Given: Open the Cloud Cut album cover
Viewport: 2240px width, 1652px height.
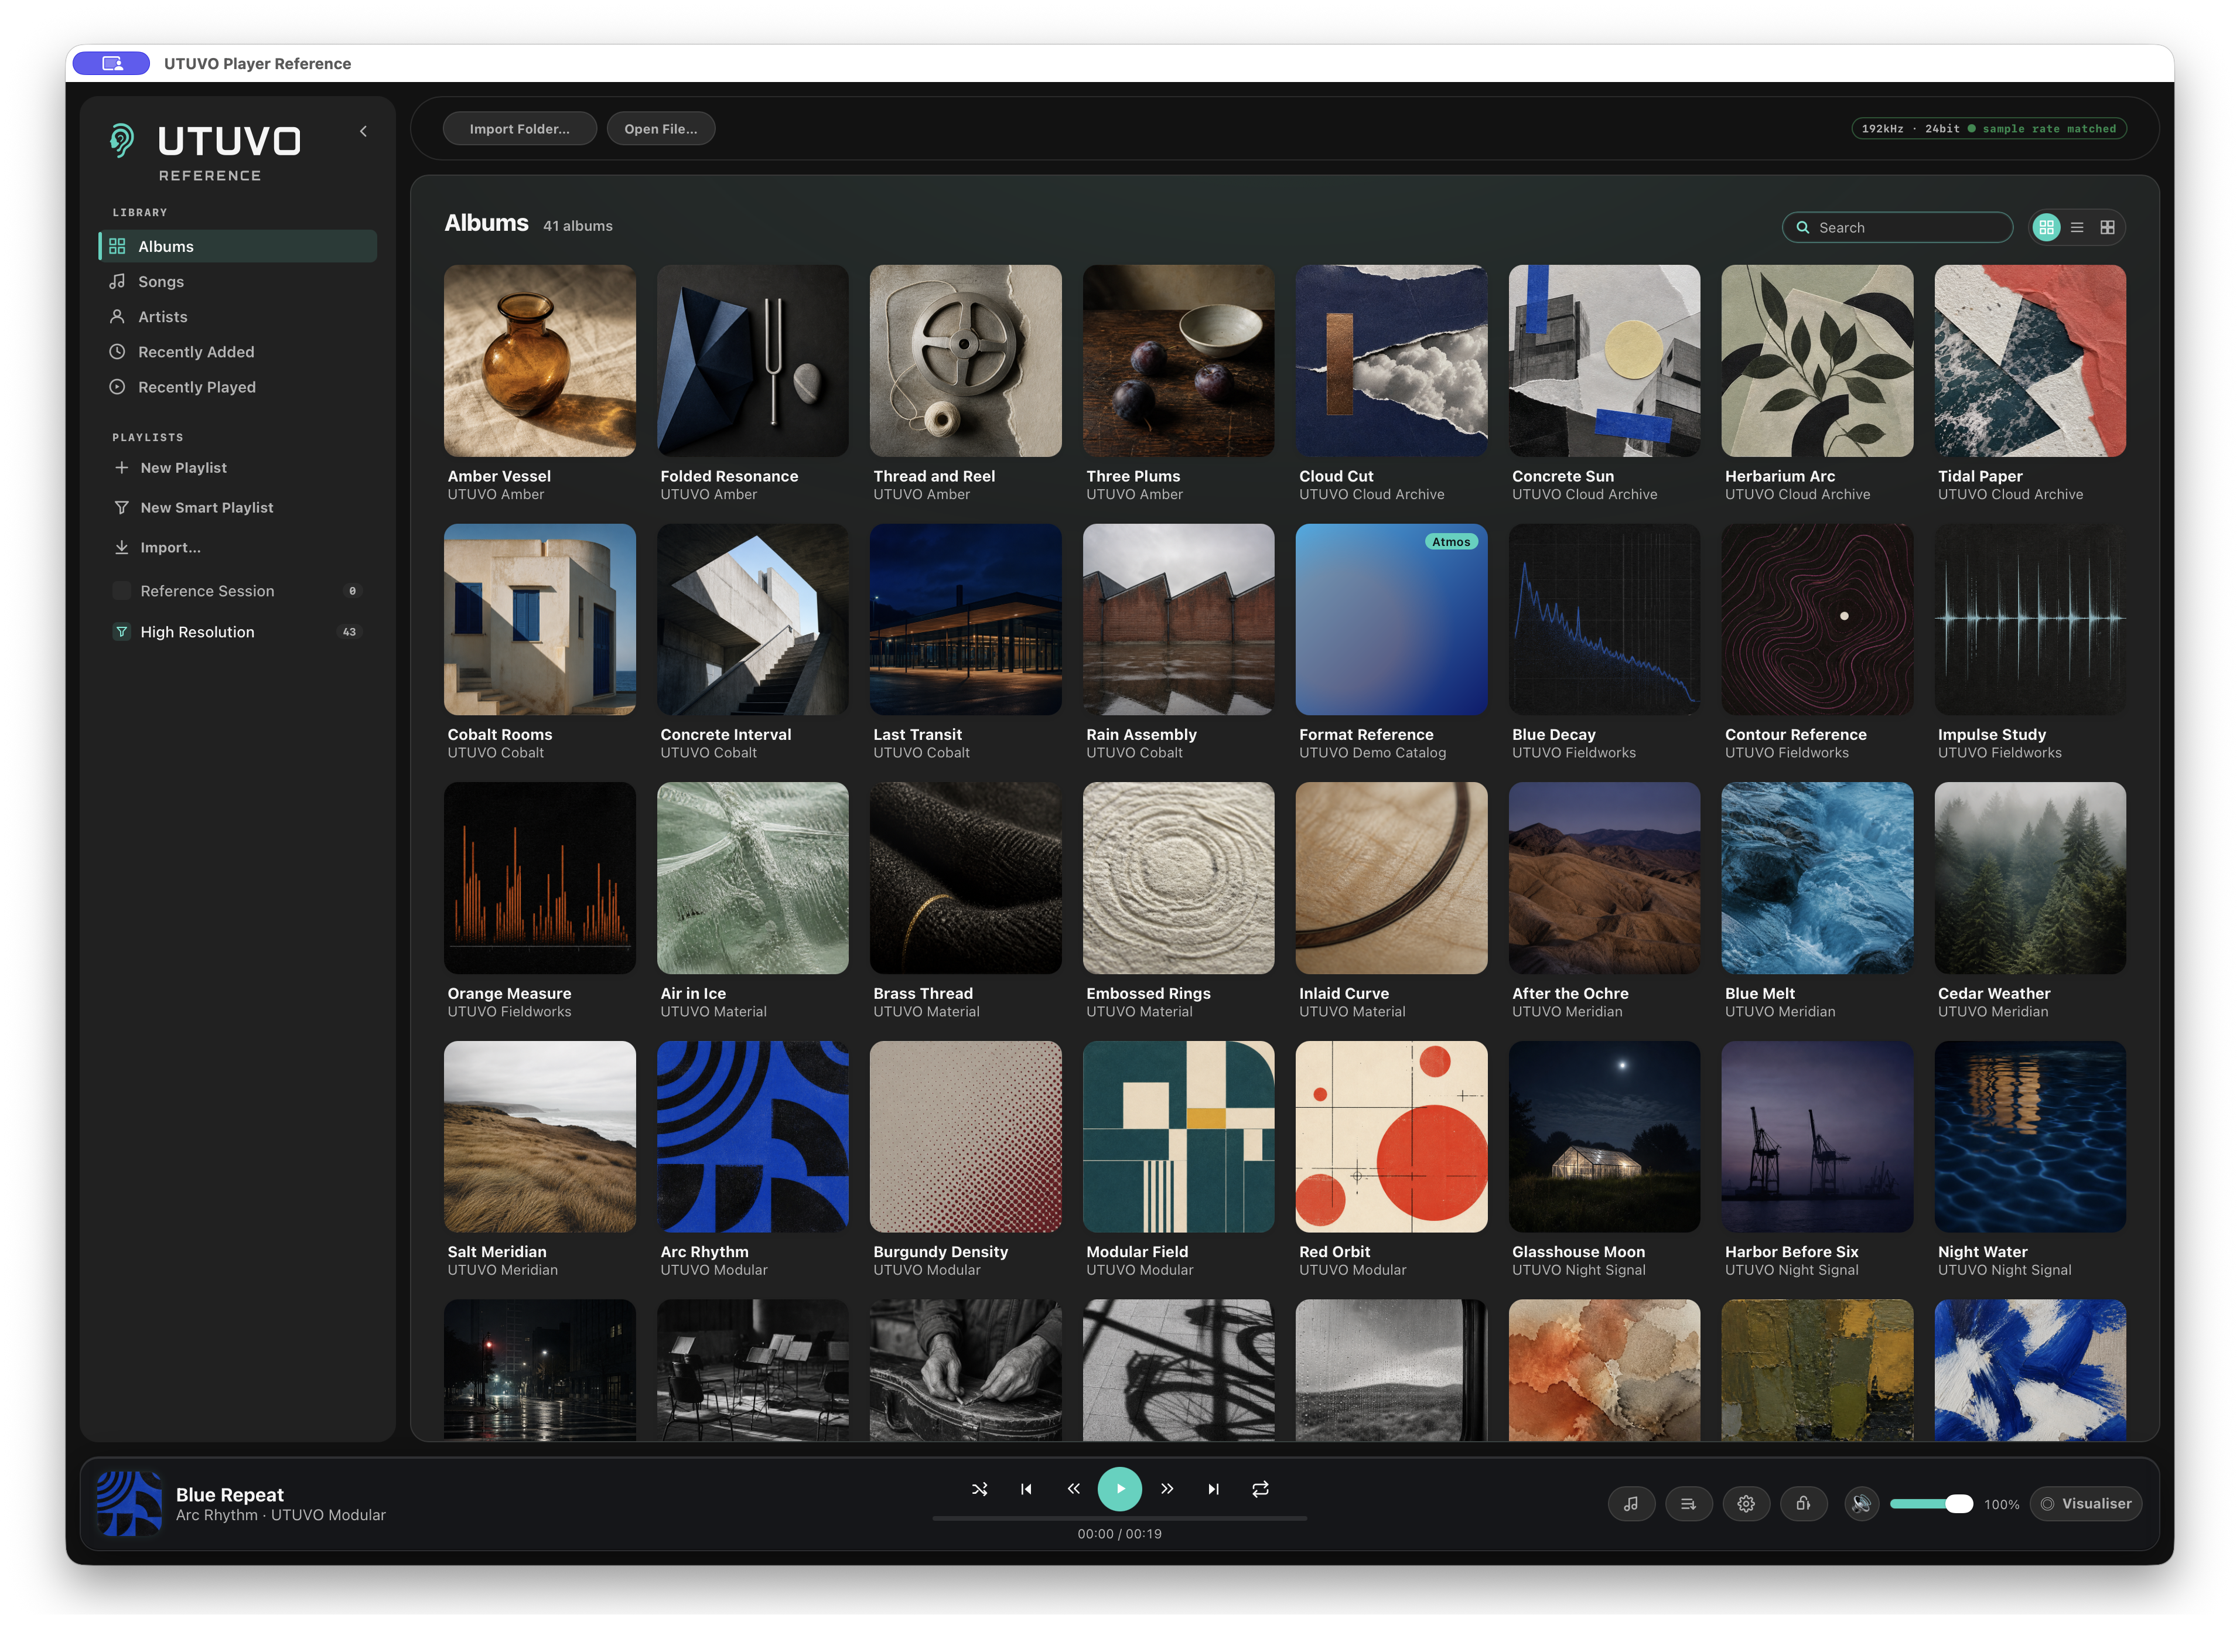Looking at the screenshot, I should [1391, 361].
